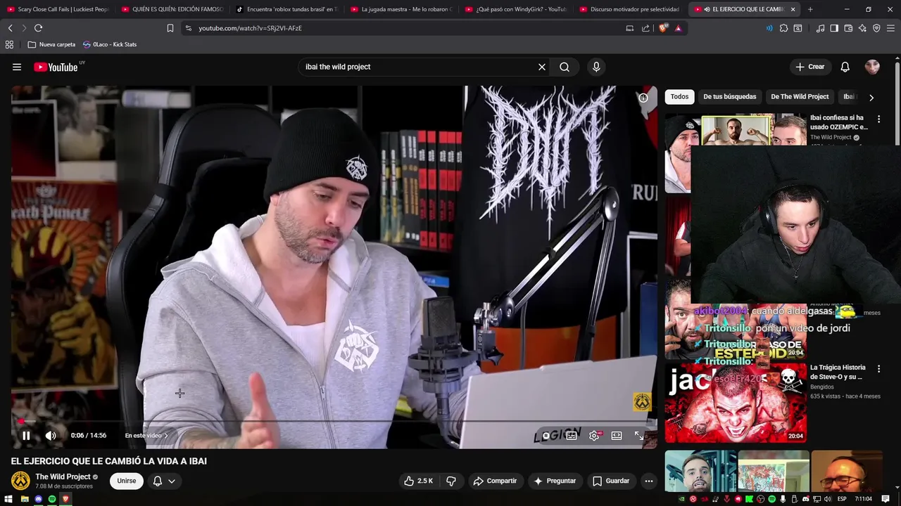Open 'Ibai confiesa si ha usado OZEMPIC' title
This screenshot has height=506, width=901.
pos(839,122)
